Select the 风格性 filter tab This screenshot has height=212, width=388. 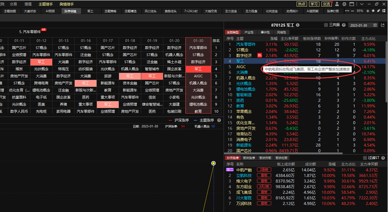281,32
